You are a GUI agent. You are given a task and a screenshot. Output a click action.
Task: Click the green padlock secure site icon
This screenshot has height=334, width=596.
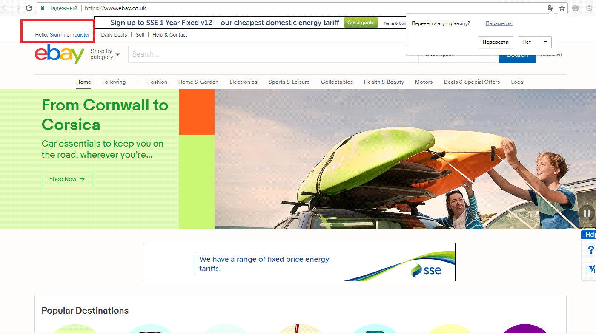pyautogui.click(x=43, y=8)
